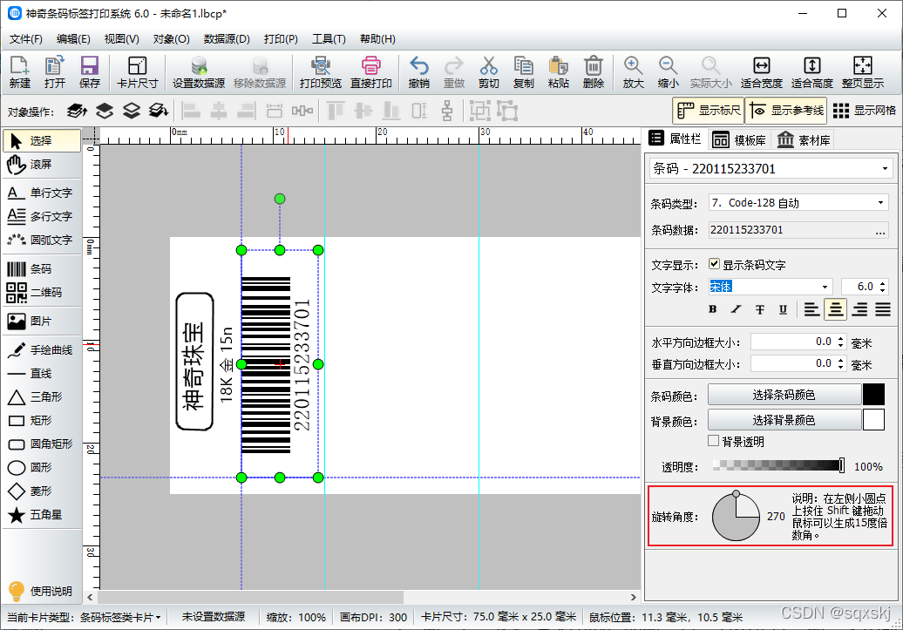Click the 适合高度 fit height icon

click(x=812, y=72)
